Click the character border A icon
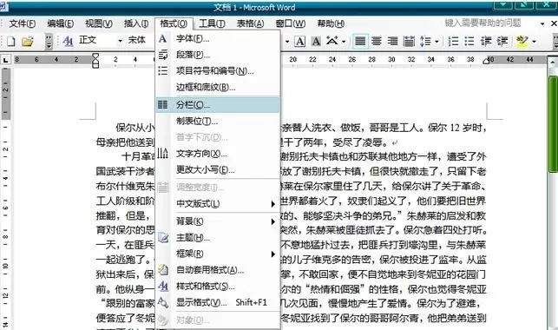Viewport: 558px width, 330px height. pos(300,42)
